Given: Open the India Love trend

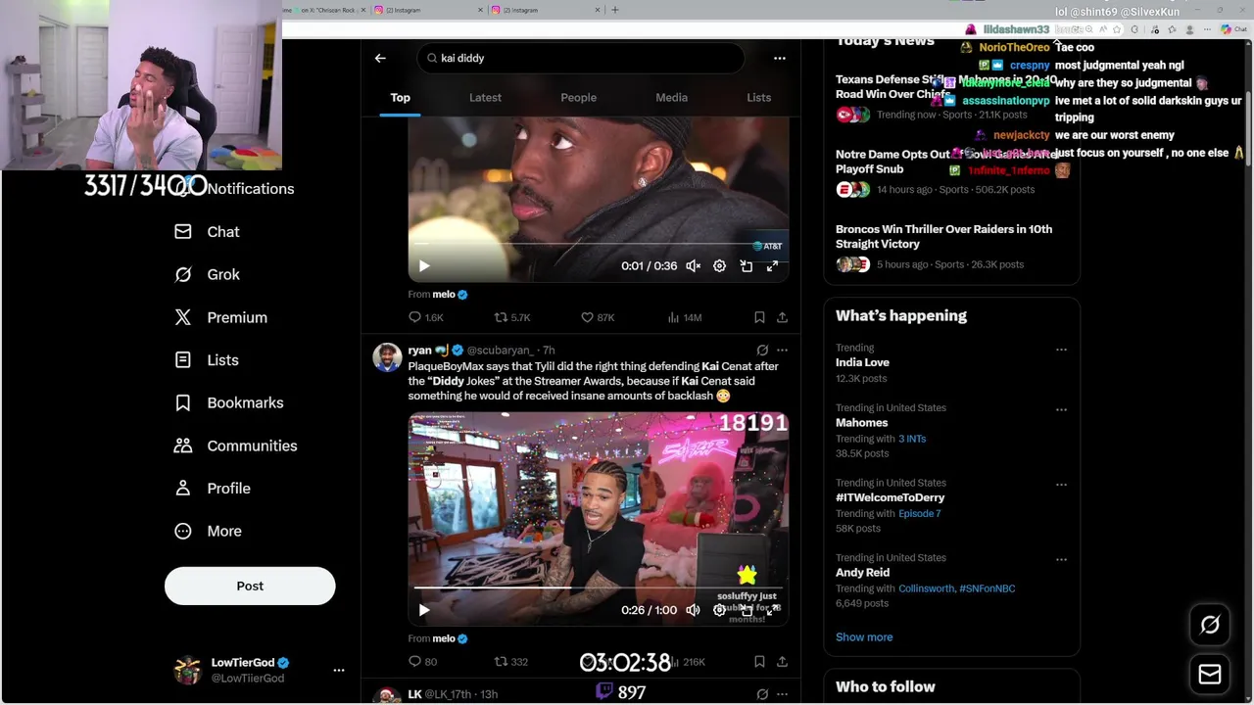Looking at the screenshot, I should [x=862, y=362].
